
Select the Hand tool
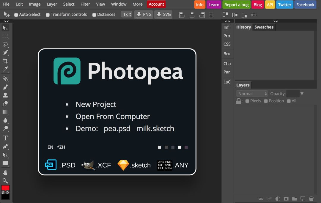click(x=5, y=173)
